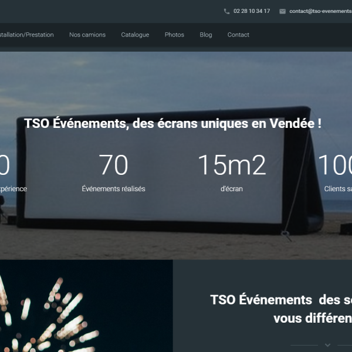Click the heading about écrans uniques en Vendée
352x352 pixels.
pos(172,124)
